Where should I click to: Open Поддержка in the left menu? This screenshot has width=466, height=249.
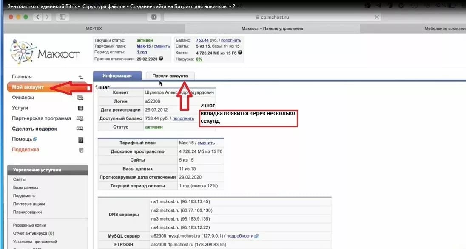(x=26, y=149)
